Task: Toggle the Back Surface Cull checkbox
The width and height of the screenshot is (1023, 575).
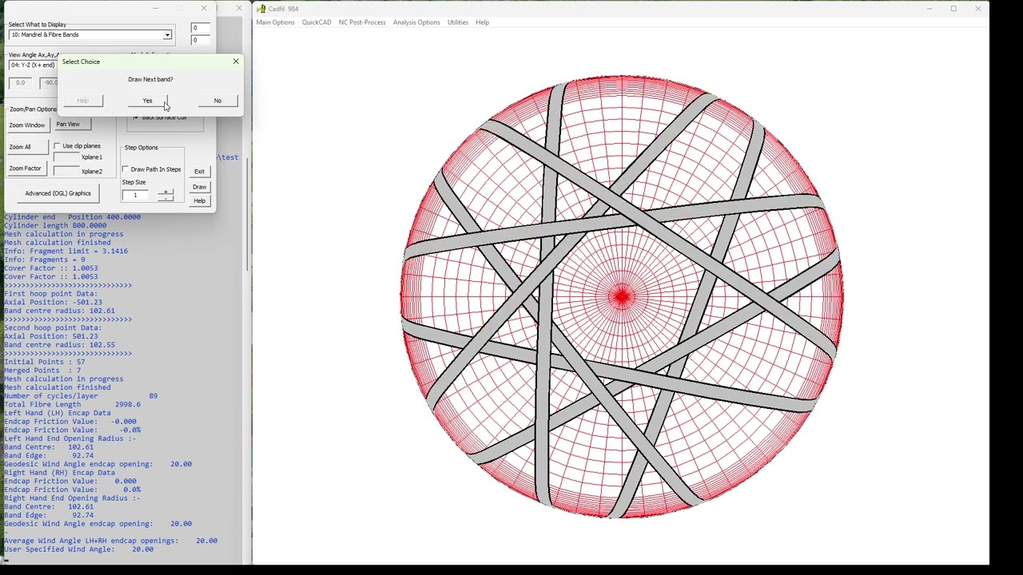Action: pos(135,117)
